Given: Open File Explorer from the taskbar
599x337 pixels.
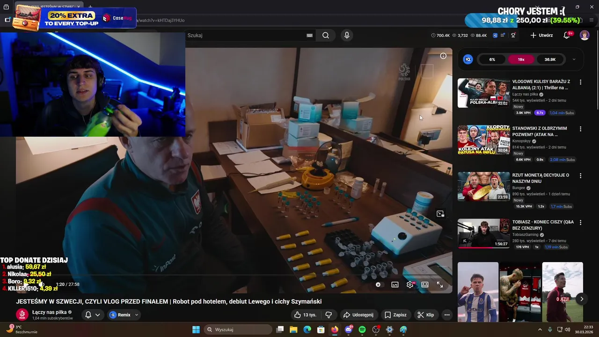Looking at the screenshot, I should 293,330.
